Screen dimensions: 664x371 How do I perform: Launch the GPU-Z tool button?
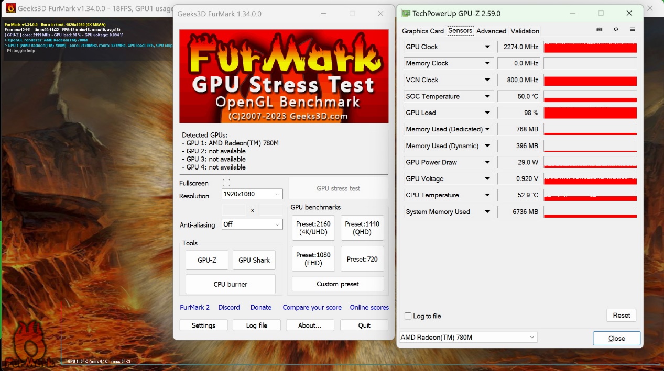coord(207,260)
